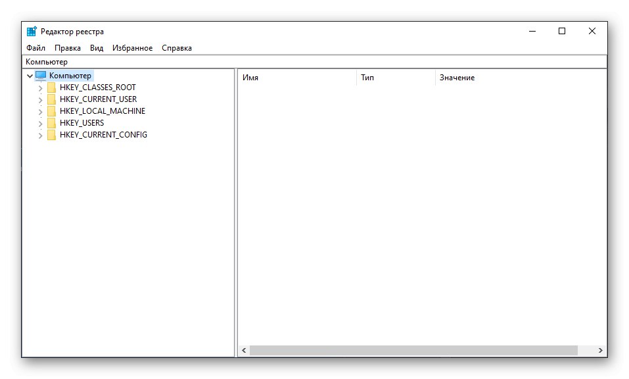629x379 pixels.
Task: Open the Вид menu
Action: [96, 48]
